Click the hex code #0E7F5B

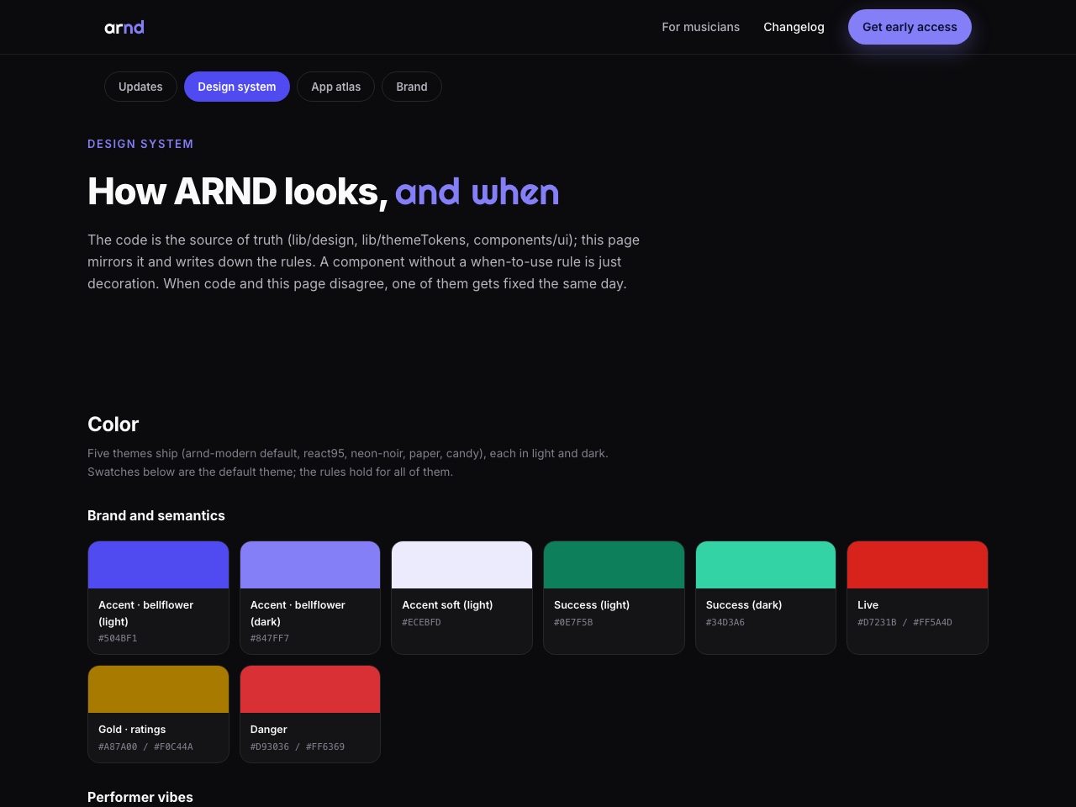pyautogui.click(x=573, y=623)
